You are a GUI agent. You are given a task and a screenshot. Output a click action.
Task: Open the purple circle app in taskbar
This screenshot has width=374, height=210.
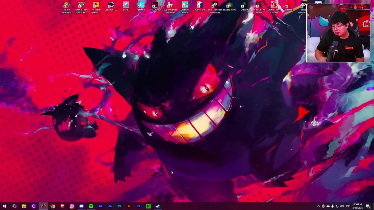tap(34, 206)
